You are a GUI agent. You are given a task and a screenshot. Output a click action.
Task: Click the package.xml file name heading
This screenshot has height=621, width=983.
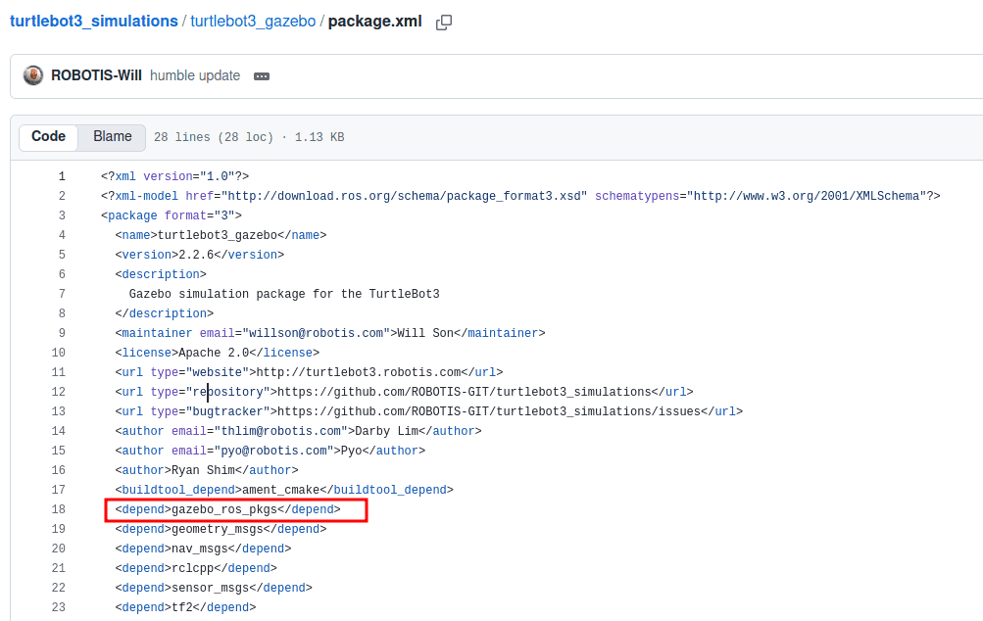pos(374,21)
